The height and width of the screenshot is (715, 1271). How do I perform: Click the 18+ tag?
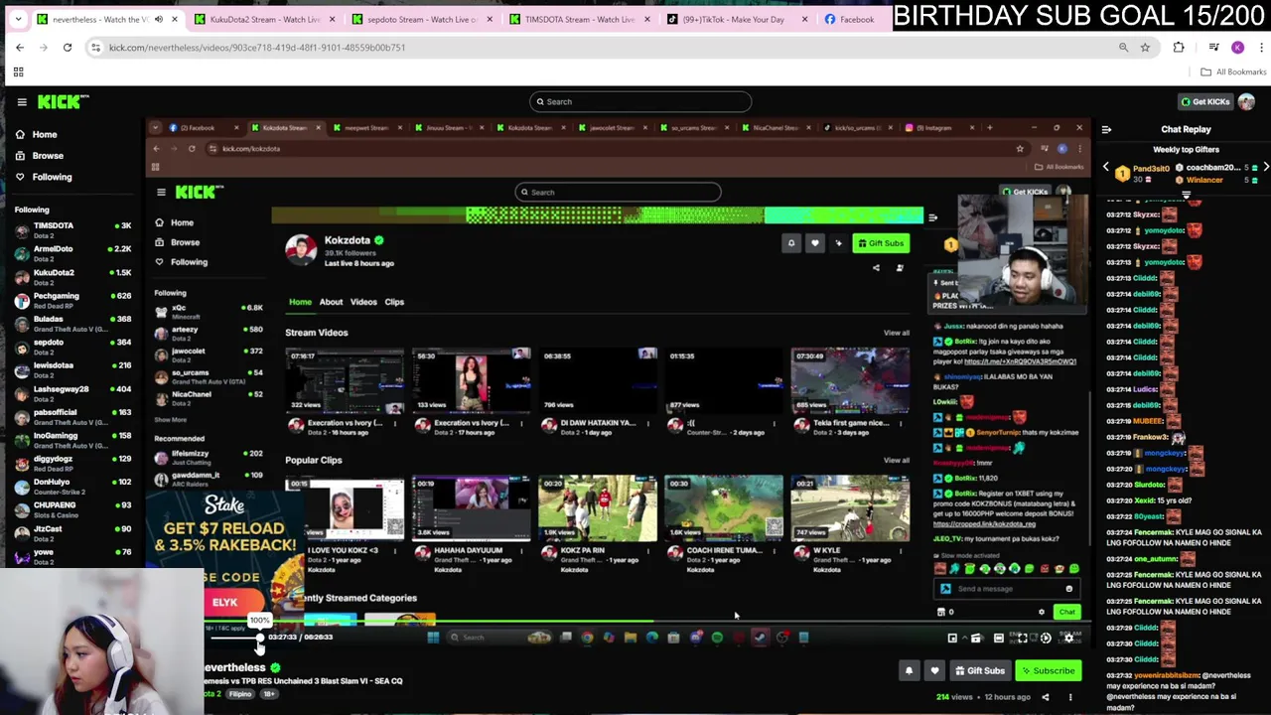click(269, 694)
